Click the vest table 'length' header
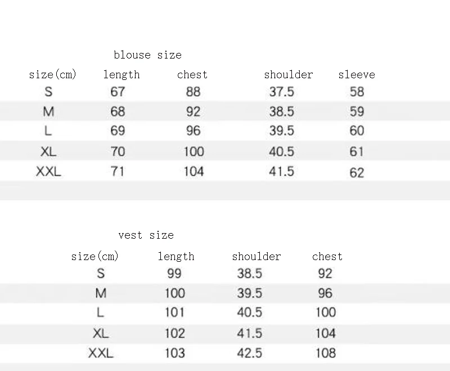 click(175, 257)
